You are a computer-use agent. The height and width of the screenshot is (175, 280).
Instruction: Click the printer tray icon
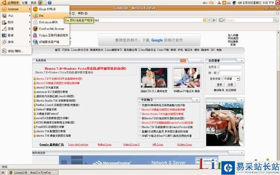point(229,3)
